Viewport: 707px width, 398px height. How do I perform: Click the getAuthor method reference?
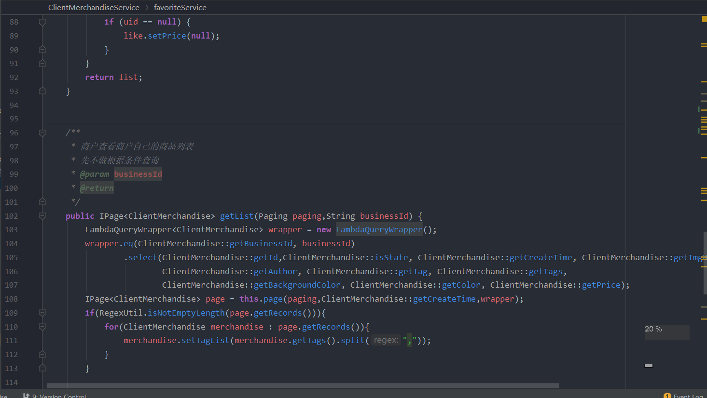[x=276, y=271]
